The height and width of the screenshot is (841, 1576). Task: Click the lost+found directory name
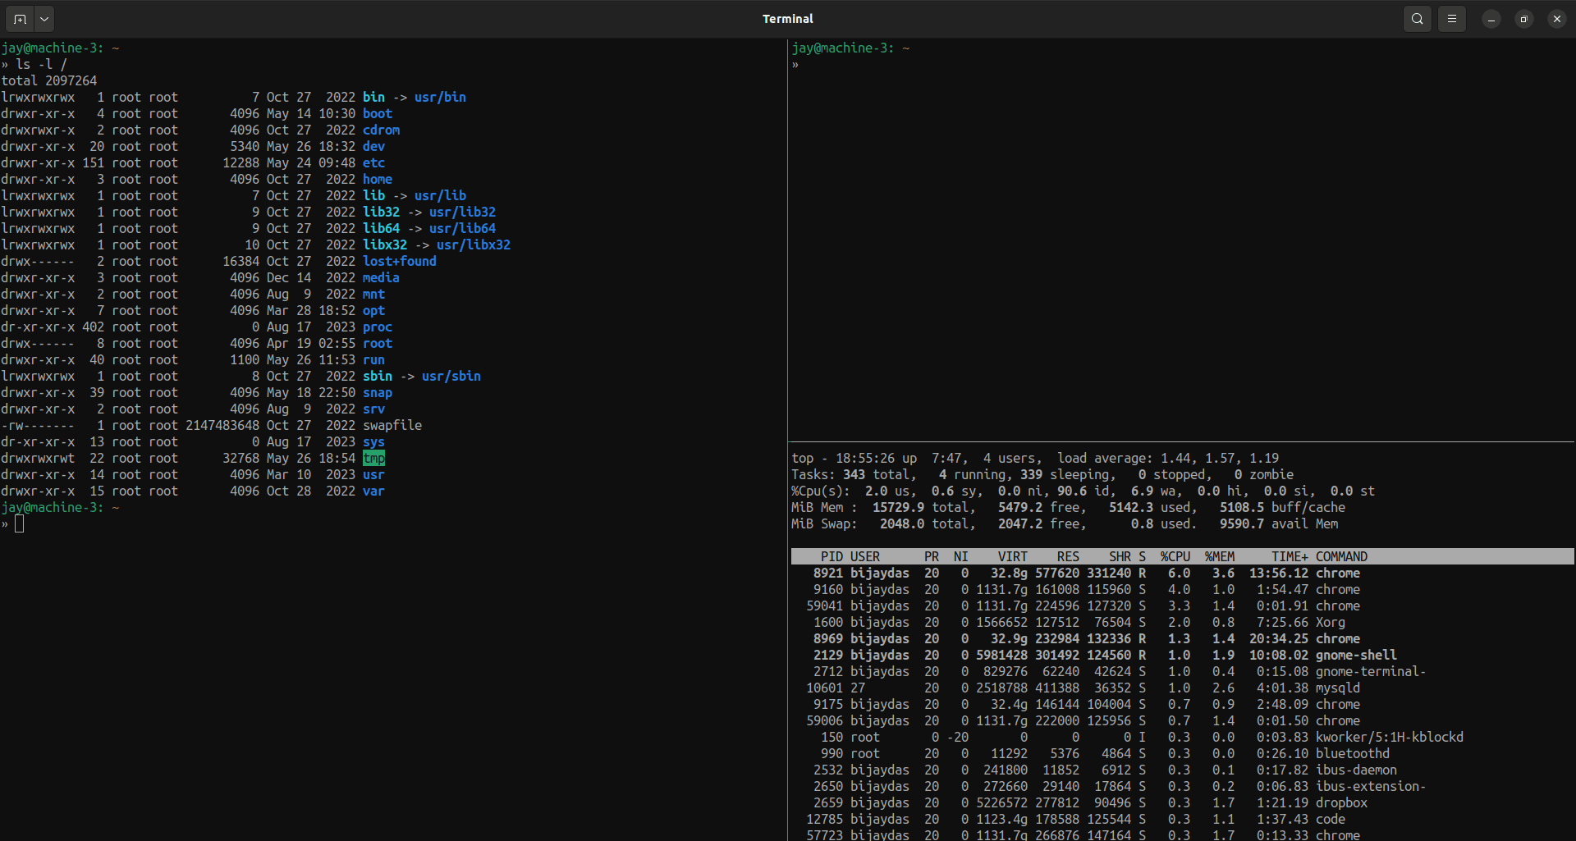point(399,261)
